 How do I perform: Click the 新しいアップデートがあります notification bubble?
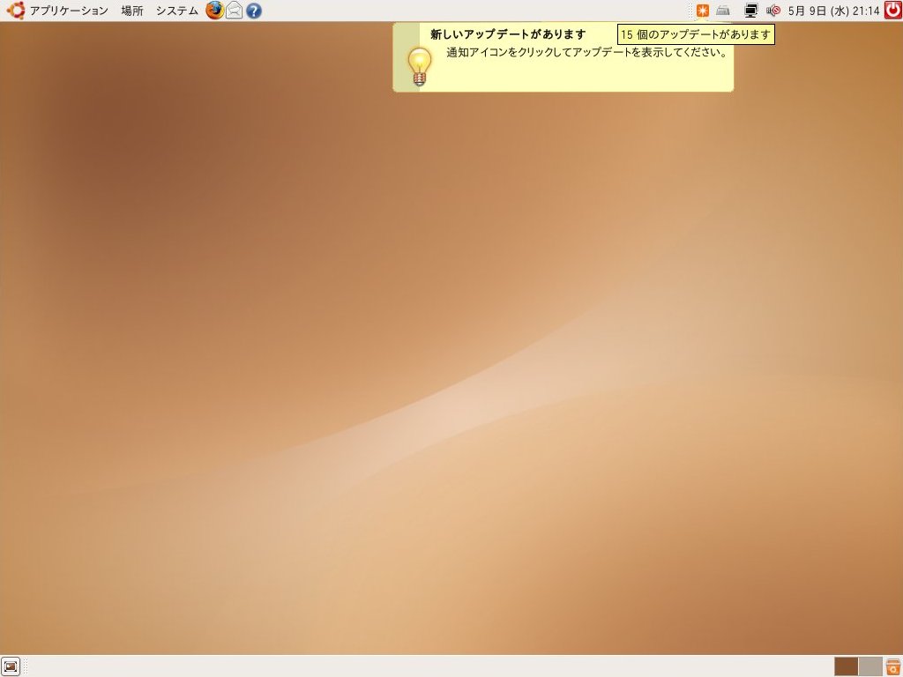coord(563,57)
